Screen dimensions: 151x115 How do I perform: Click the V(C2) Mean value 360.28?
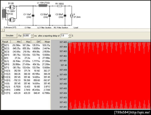click(47, 74)
